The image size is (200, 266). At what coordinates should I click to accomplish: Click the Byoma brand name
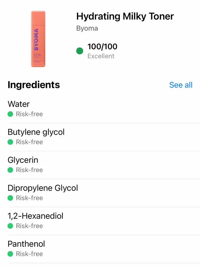87,28
